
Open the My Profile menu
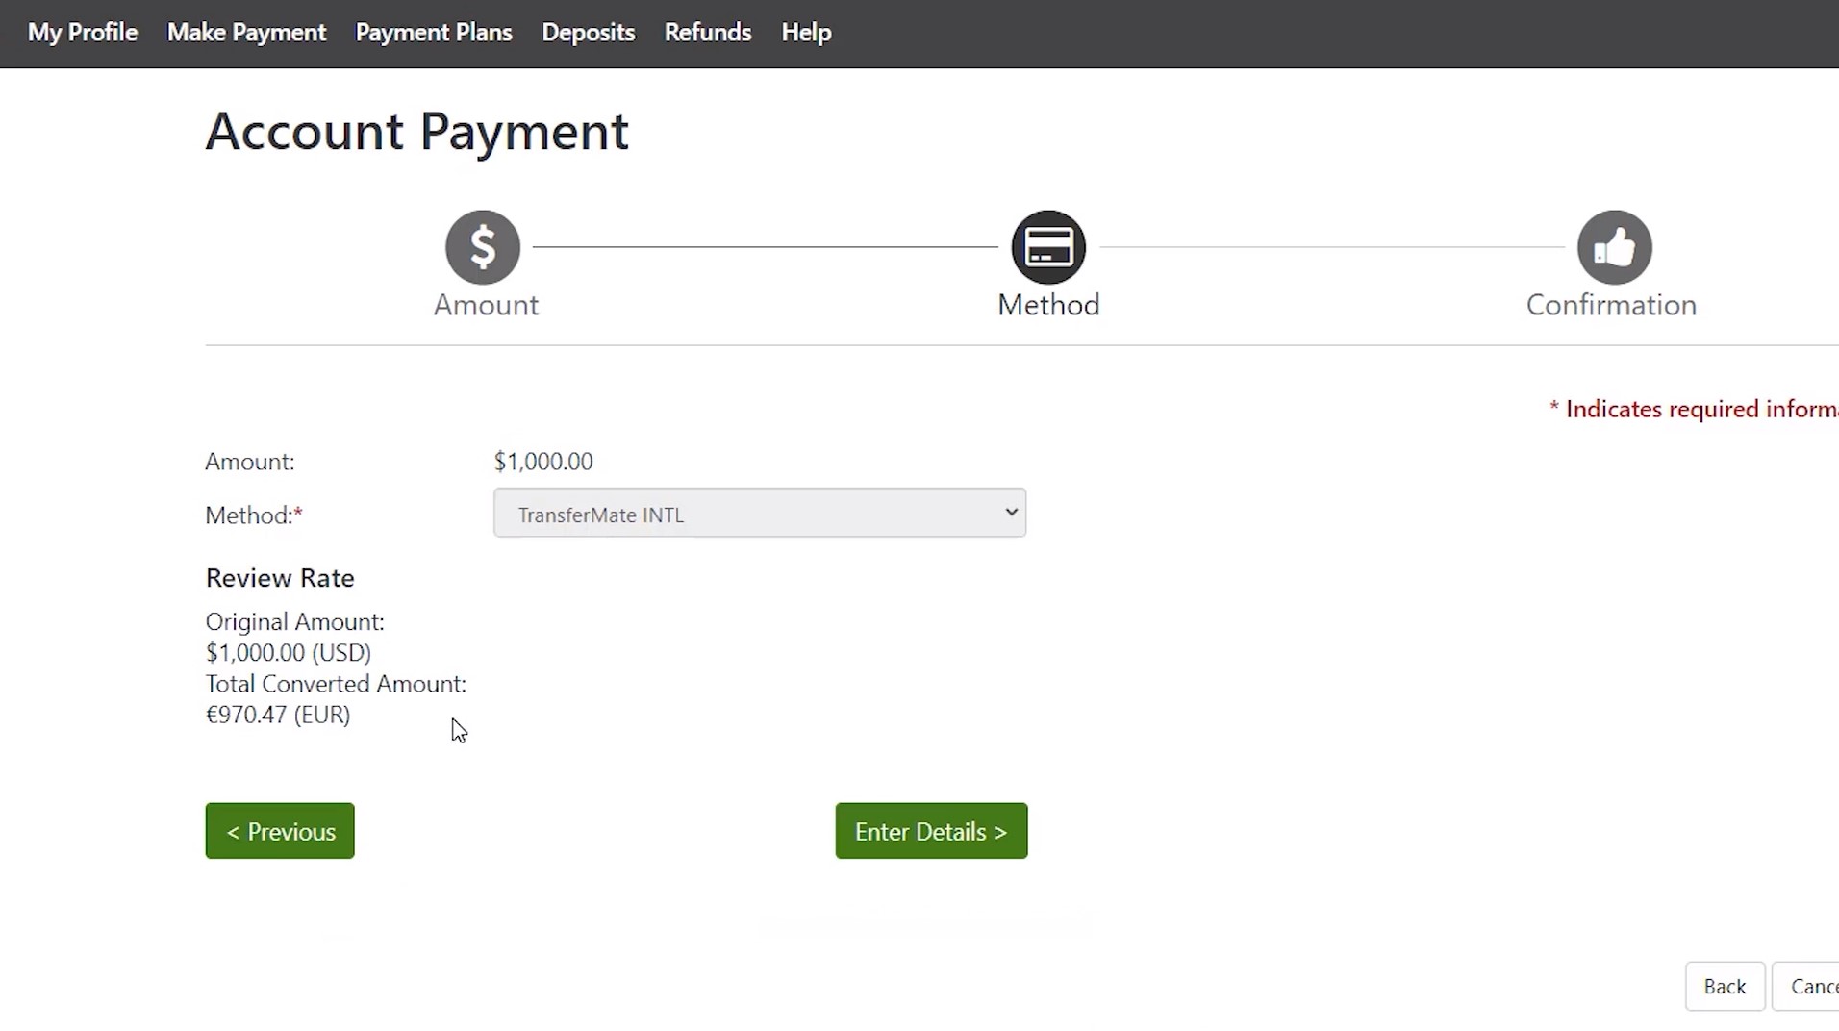click(83, 33)
